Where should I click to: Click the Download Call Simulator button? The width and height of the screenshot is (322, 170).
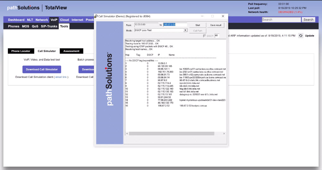pyautogui.click(x=42, y=69)
